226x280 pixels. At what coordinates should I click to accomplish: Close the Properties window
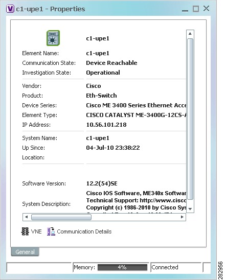click(x=207, y=9)
